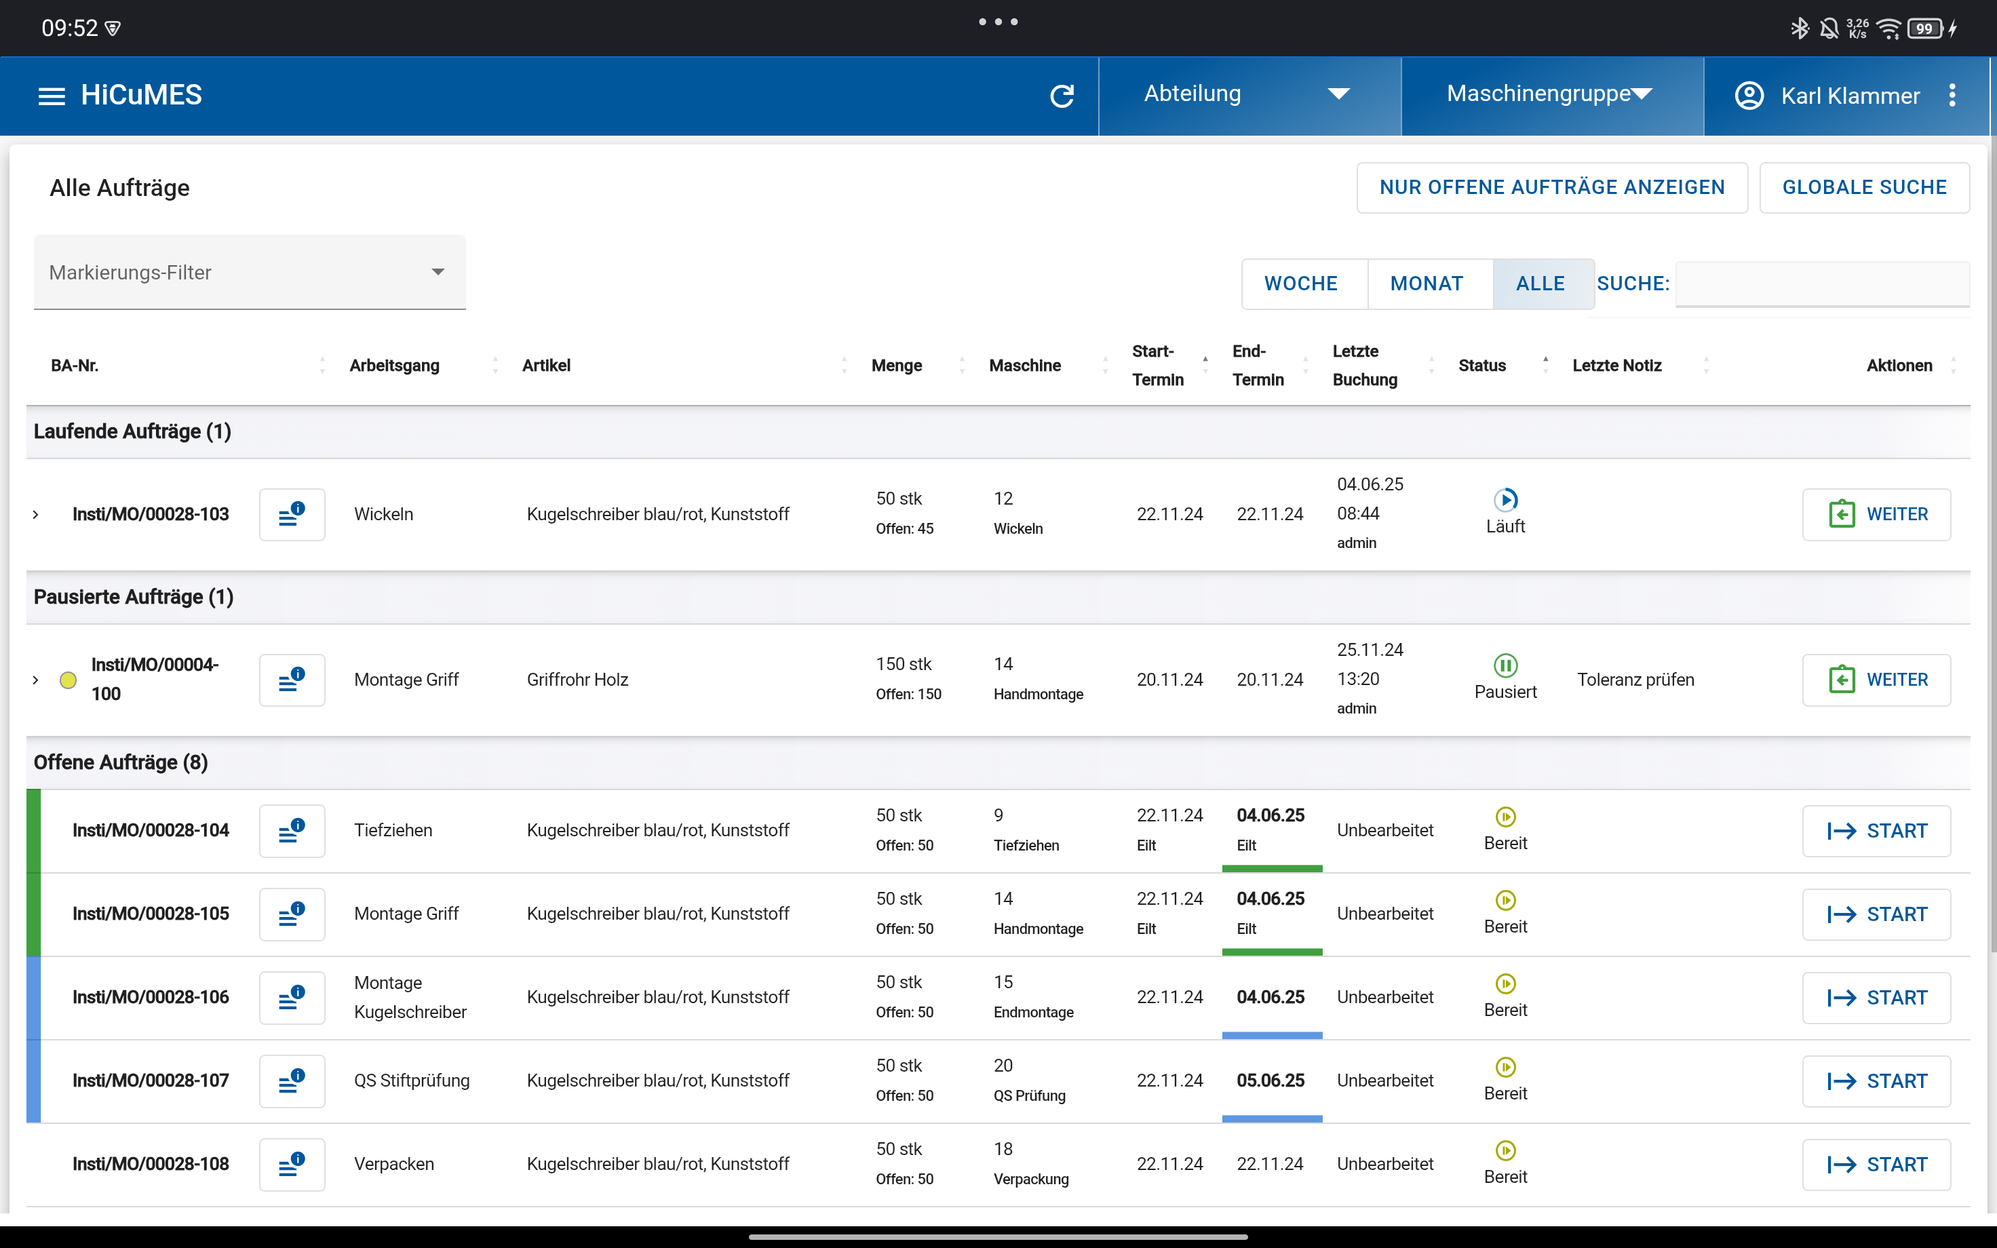Open info notes for Insti/MO/00028-104

click(292, 830)
